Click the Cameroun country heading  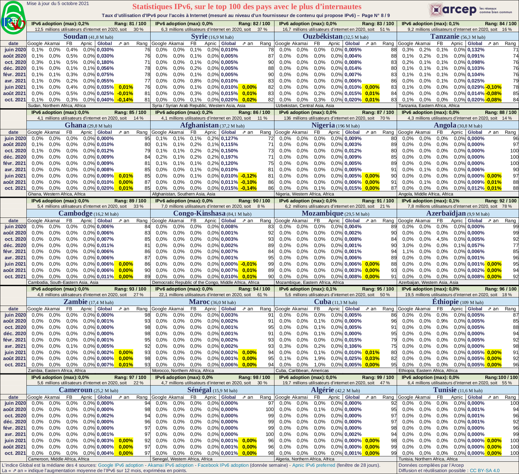[88, 390]
